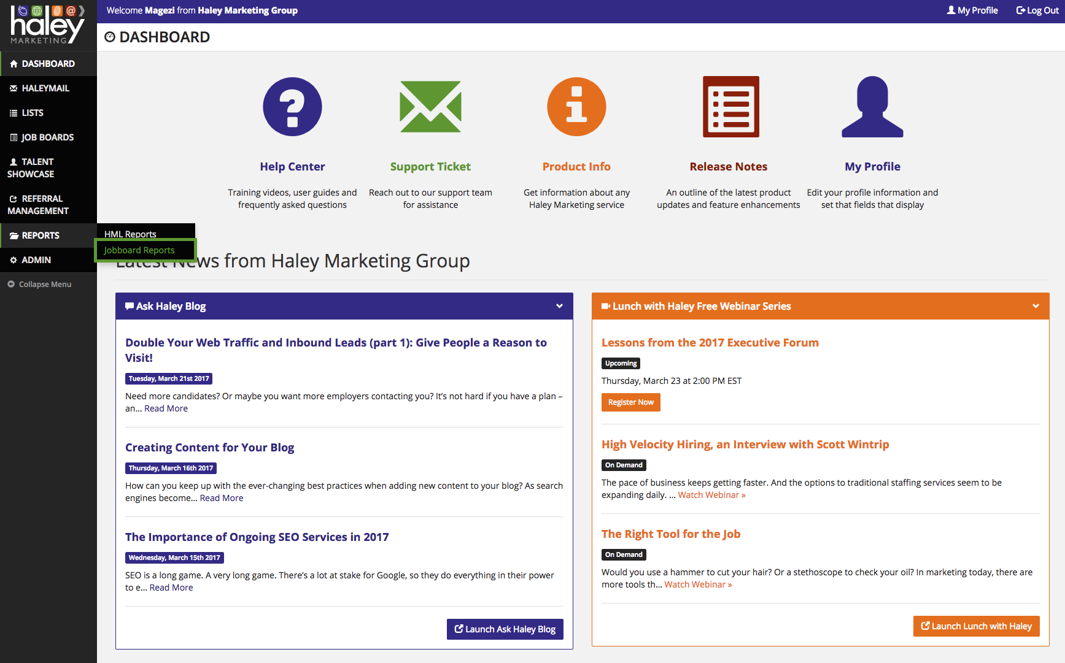Click the Tuesday, March 21st 2017 date badge
Image resolution: width=1065 pixels, height=663 pixels.
pyautogui.click(x=169, y=378)
